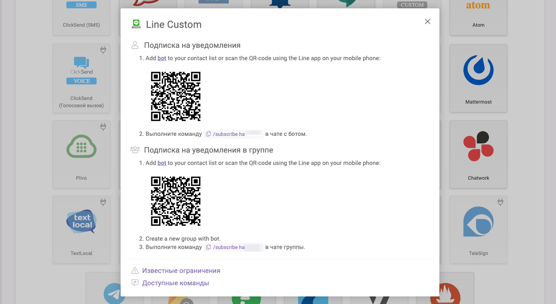
Task: Click the ClickSend (Голосовой вызов) label
Action: [81, 102]
